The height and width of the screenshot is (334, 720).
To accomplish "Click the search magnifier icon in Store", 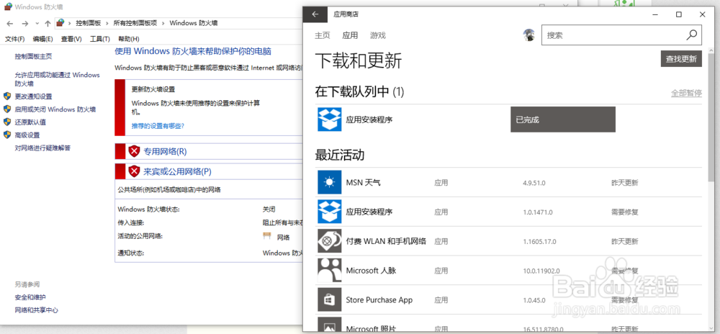I will point(691,35).
